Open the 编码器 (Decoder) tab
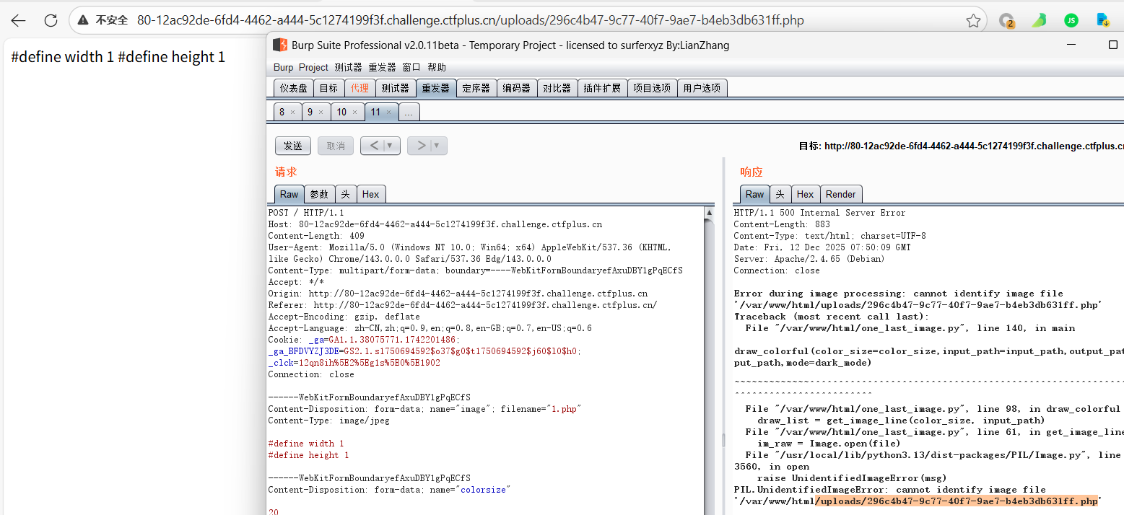The image size is (1124, 515). 516,88
